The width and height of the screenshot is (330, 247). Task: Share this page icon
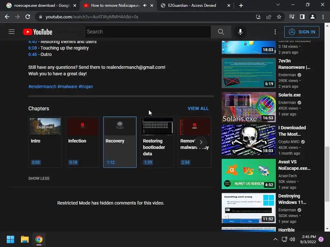click(x=268, y=17)
